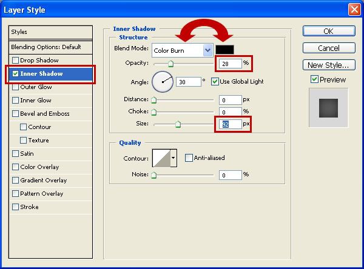Tick the Texture sub-option checkbox

tap(23, 141)
